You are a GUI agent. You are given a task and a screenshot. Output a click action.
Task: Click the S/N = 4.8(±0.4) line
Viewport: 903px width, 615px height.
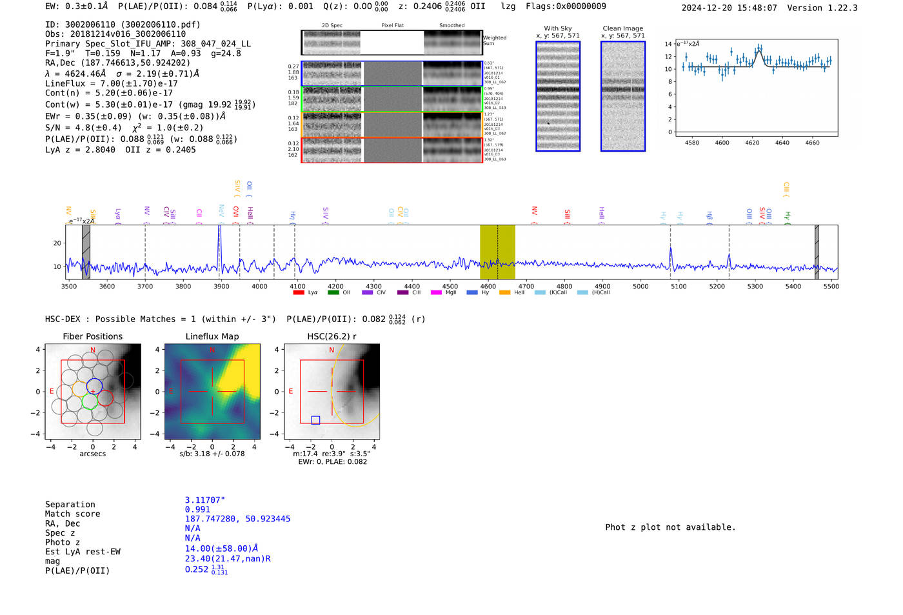83,128
